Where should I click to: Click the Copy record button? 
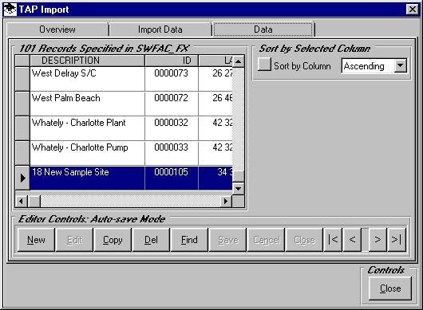pyautogui.click(x=113, y=240)
